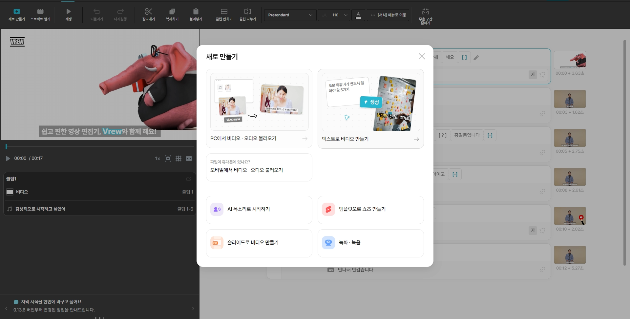Click the shorts template red icon
This screenshot has width=630, height=319.
coord(328,209)
